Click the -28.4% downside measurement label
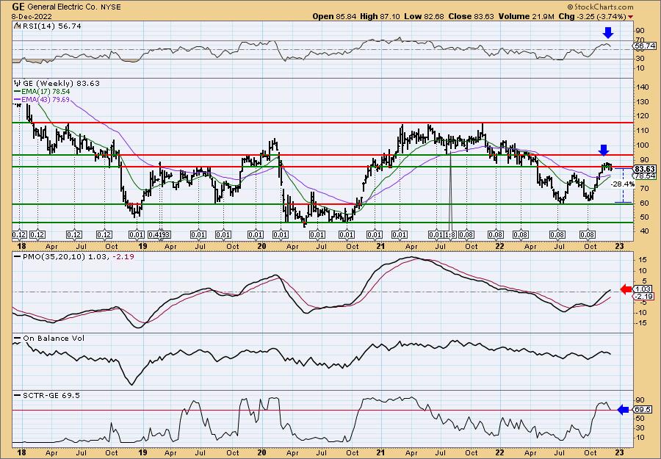Viewport: 661px width, 459px height. (x=623, y=184)
